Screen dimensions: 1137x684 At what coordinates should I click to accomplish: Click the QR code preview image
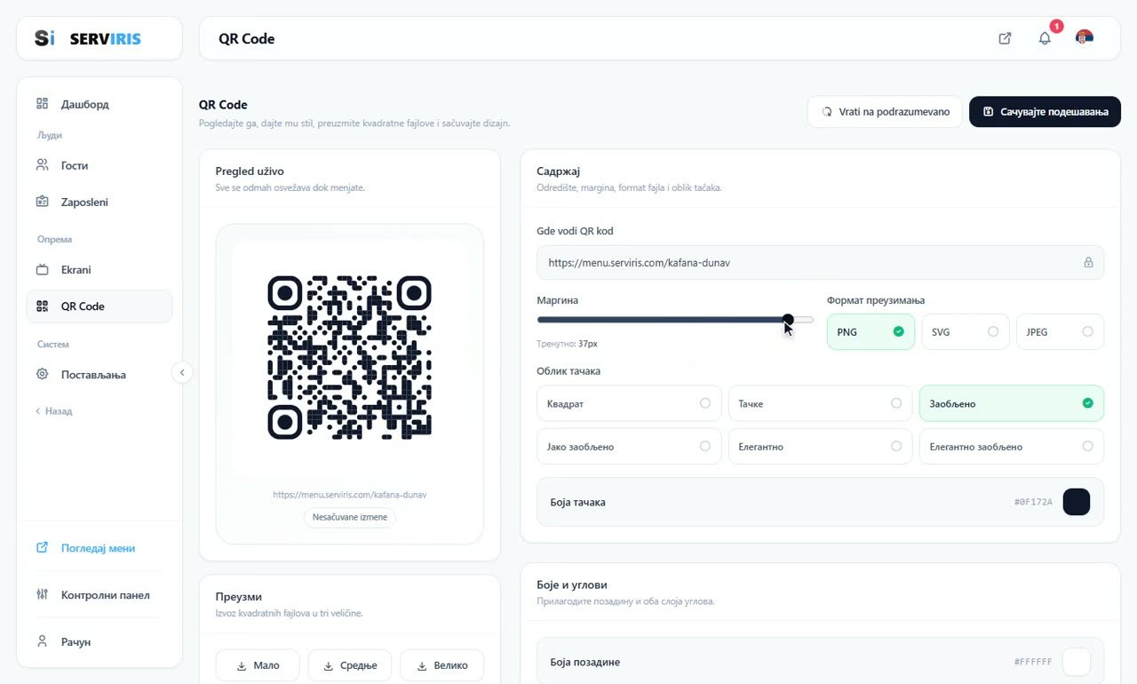point(350,357)
